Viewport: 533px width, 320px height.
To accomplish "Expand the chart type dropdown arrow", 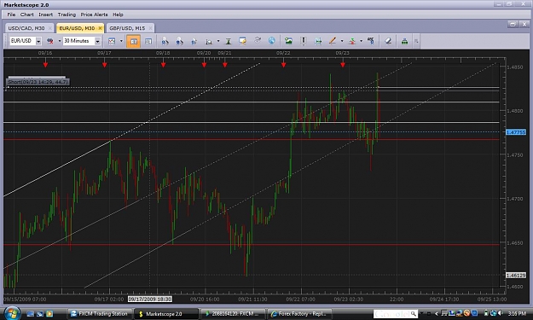I will click(x=121, y=41).
